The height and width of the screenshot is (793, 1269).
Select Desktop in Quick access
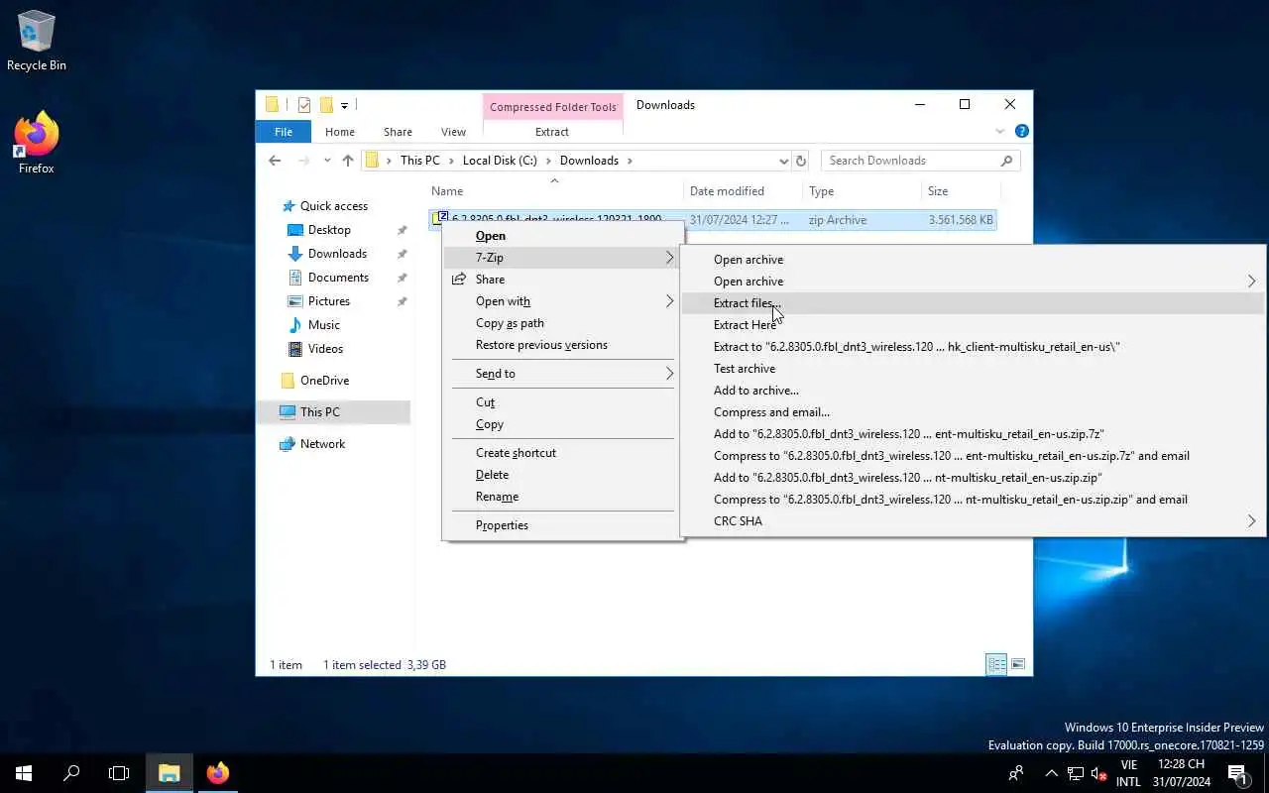pos(329,230)
